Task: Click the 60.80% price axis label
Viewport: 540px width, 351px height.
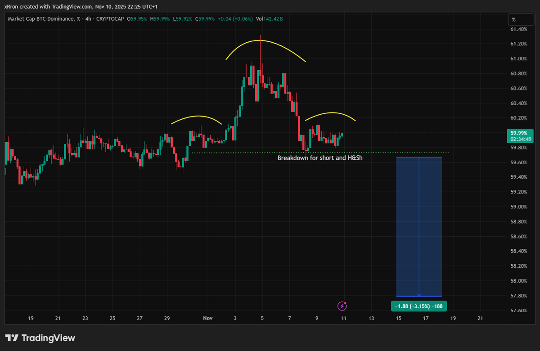Action: coord(518,73)
